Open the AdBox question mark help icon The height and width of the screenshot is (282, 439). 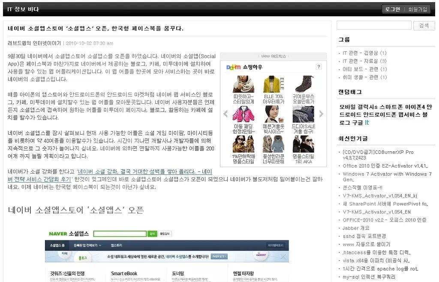(x=319, y=67)
